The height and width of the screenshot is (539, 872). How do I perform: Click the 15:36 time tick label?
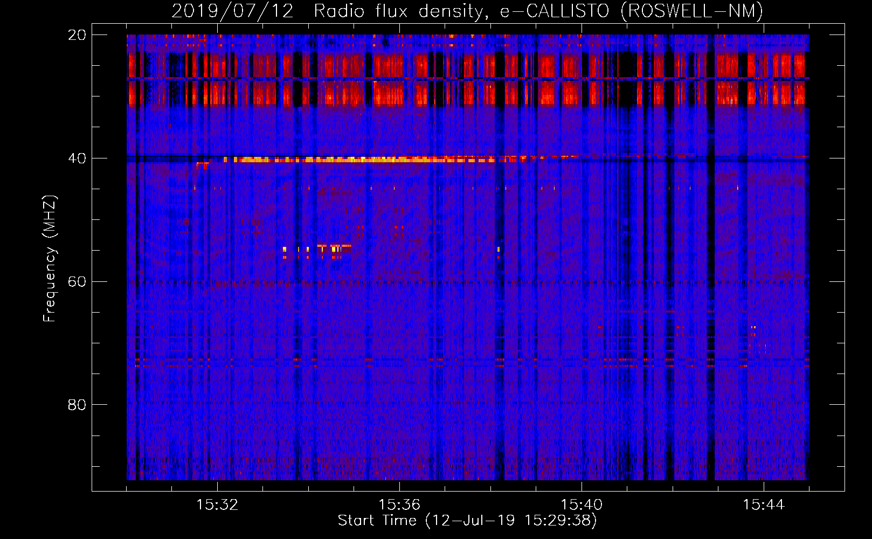(399, 505)
